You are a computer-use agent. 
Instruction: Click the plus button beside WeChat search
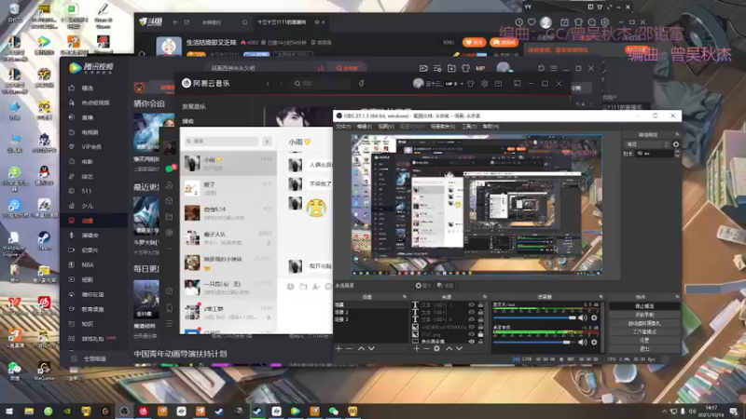(x=267, y=142)
